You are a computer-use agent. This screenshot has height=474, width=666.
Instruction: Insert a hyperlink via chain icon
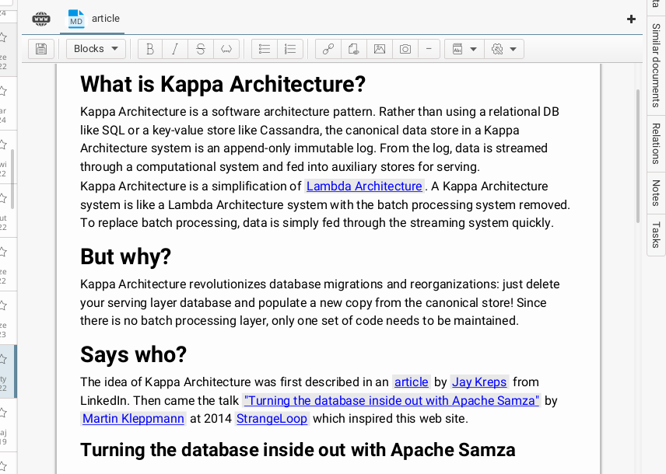click(328, 49)
